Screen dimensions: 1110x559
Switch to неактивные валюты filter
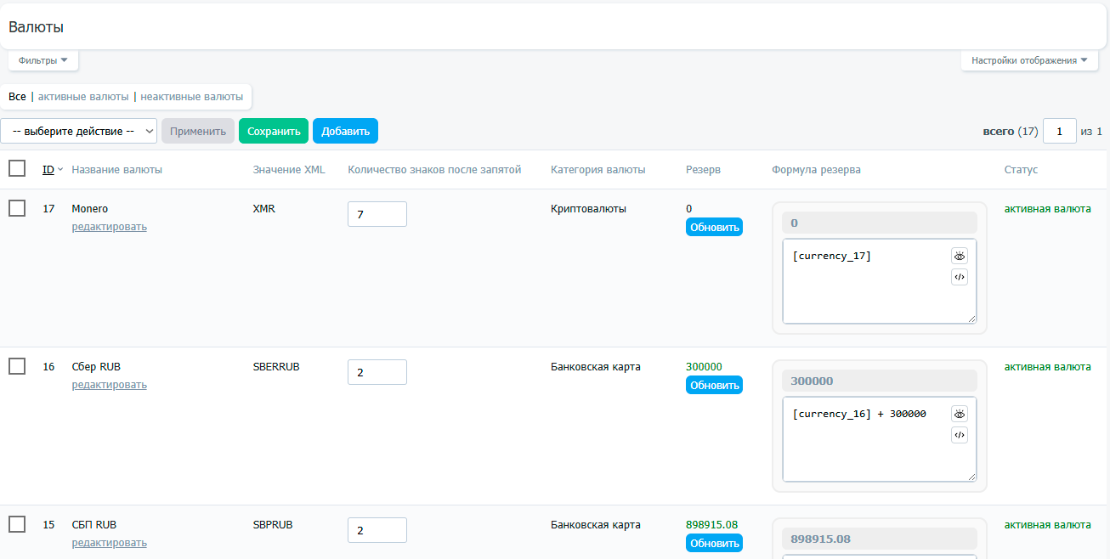[191, 97]
